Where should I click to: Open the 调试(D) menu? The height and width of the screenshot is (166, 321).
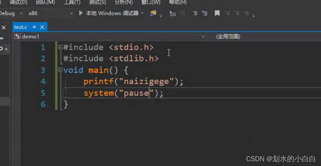point(19,3)
